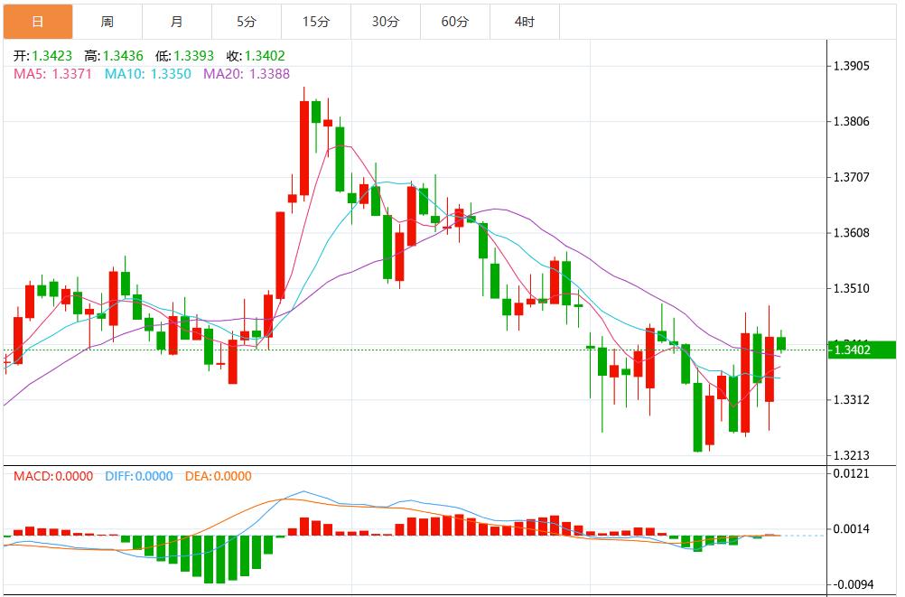The image size is (905, 597).
Task: Choose the 30分 interval tab
Action: 386,22
